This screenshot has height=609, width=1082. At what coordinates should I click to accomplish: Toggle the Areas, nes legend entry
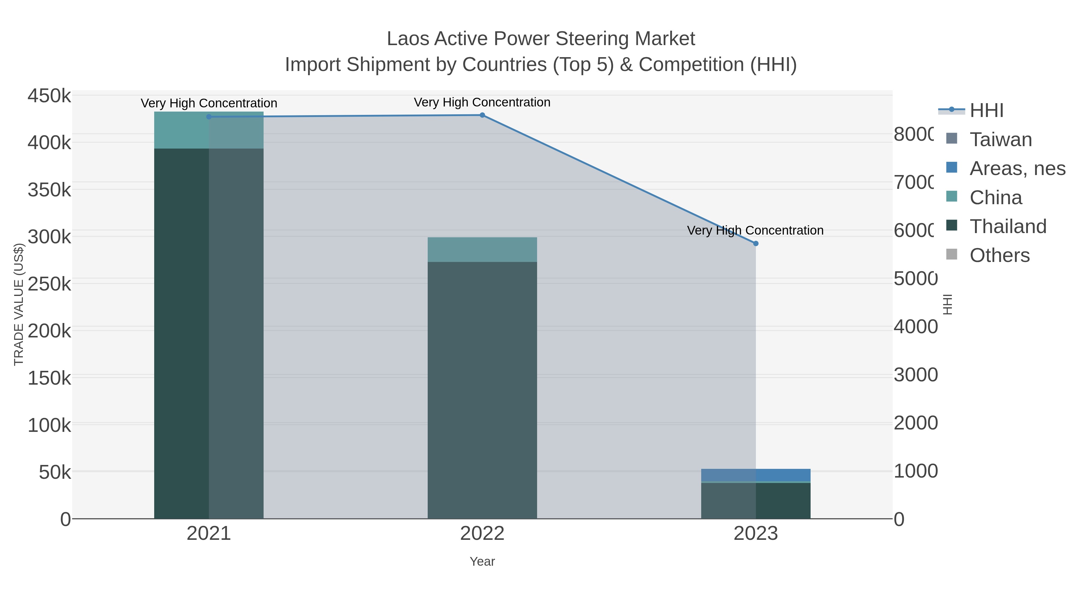1006,168
